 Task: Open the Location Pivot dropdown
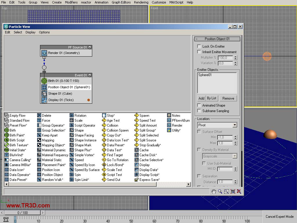pos(235,125)
